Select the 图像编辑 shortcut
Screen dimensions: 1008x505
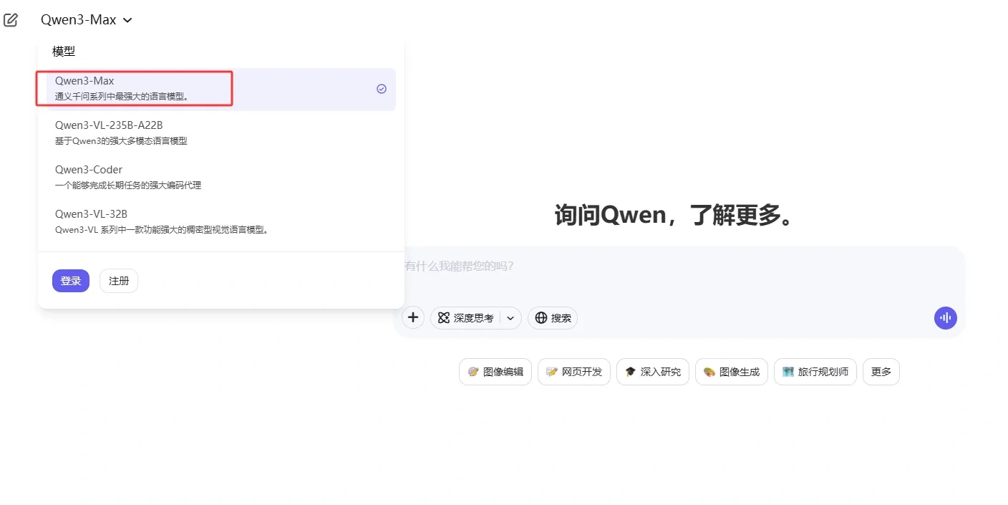click(495, 371)
